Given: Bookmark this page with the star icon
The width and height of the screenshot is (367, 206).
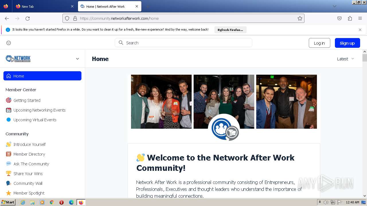Looking at the screenshot, I should 300,18.
